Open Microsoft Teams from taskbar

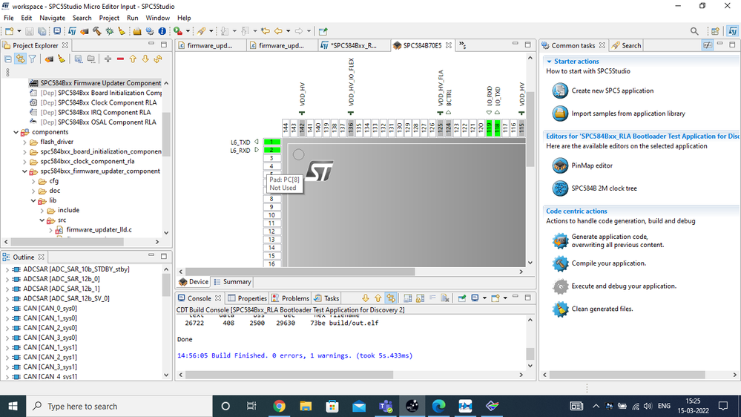click(386, 406)
